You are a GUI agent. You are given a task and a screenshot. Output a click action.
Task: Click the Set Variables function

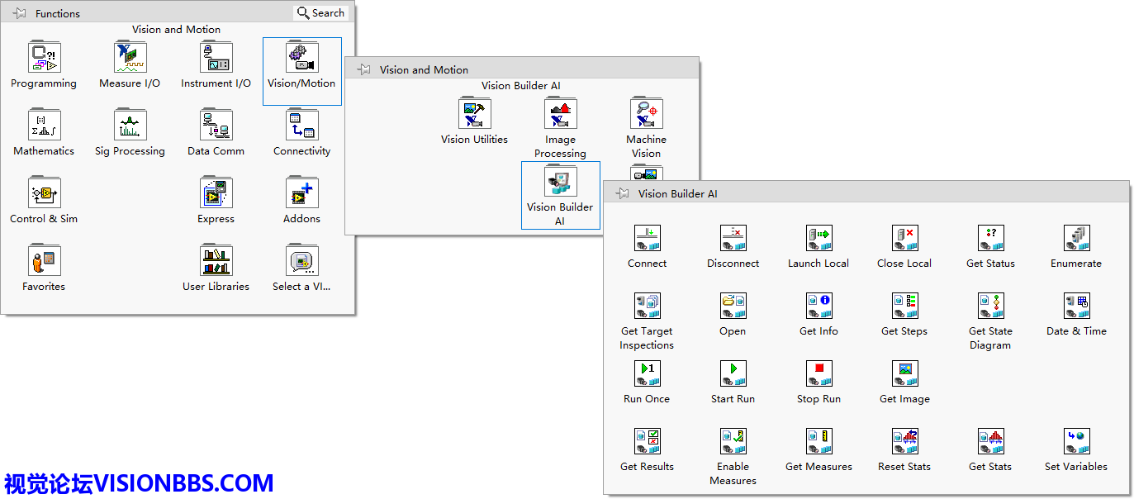tap(1076, 441)
